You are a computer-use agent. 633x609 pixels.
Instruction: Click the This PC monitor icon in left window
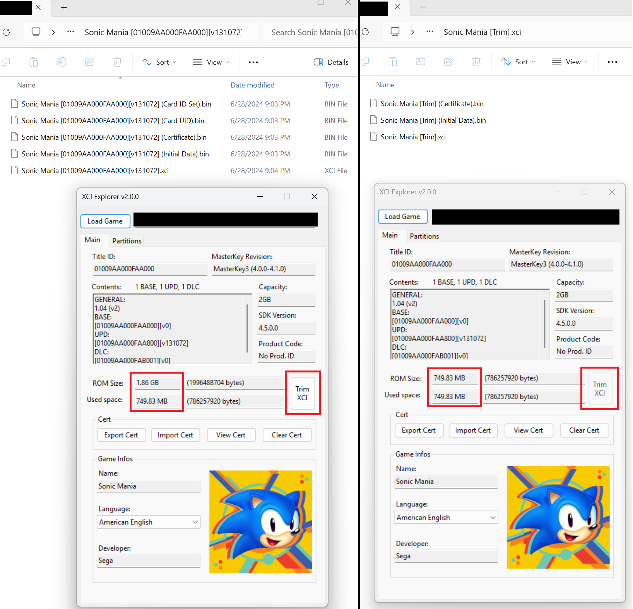[x=36, y=32]
